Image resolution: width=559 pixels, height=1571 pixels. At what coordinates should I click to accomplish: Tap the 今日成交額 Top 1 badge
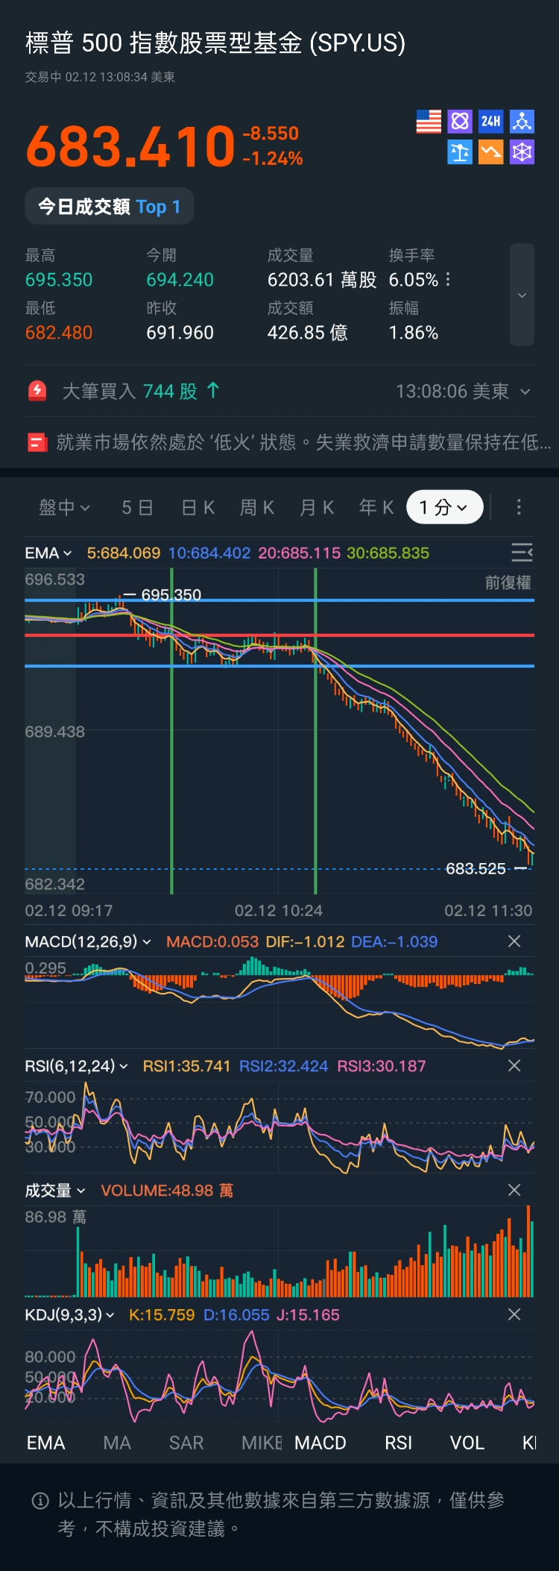(110, 207)
